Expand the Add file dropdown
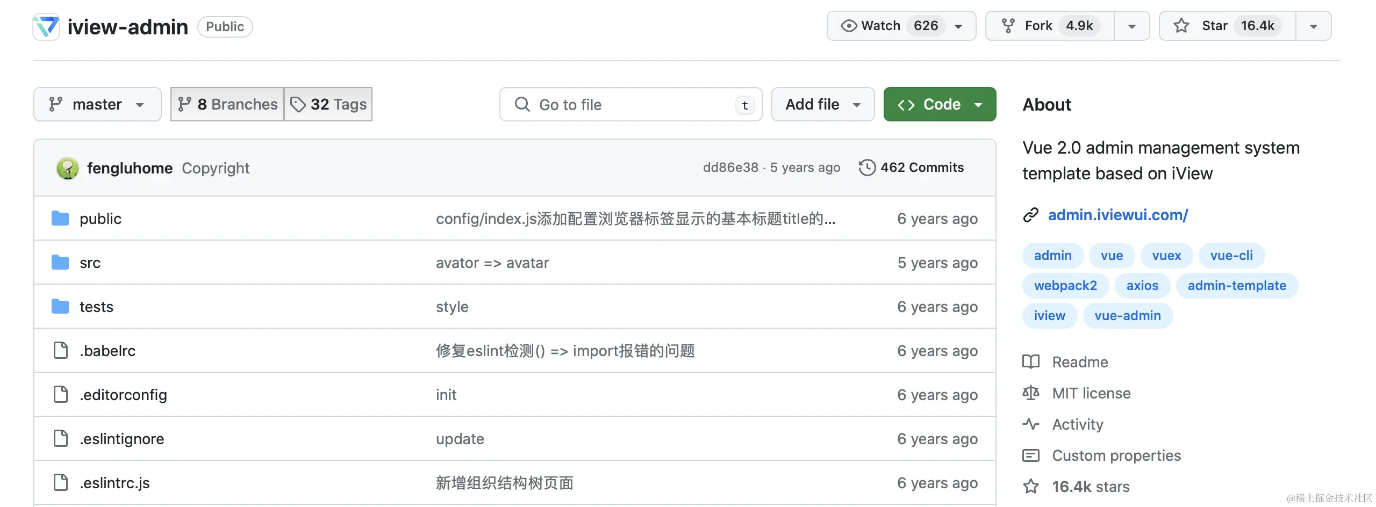 pyautogui.click(x=823, y=104)
